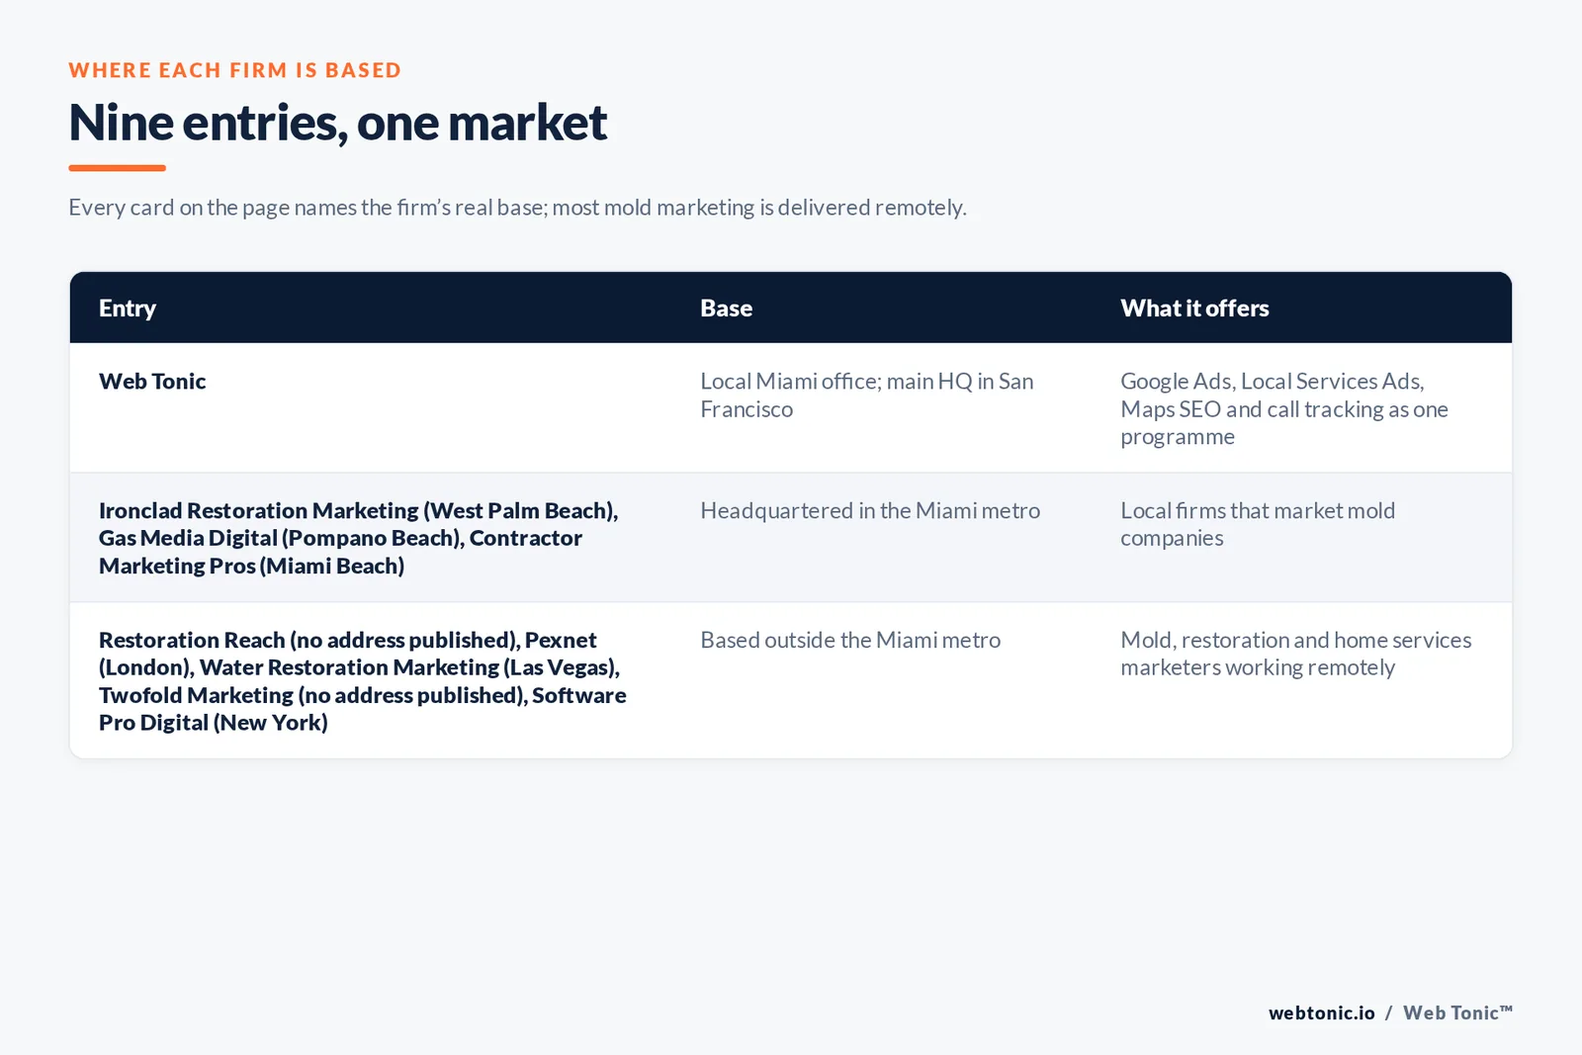
Task: Open the webtonic.io footer link
Action: click(1322, 1013)
